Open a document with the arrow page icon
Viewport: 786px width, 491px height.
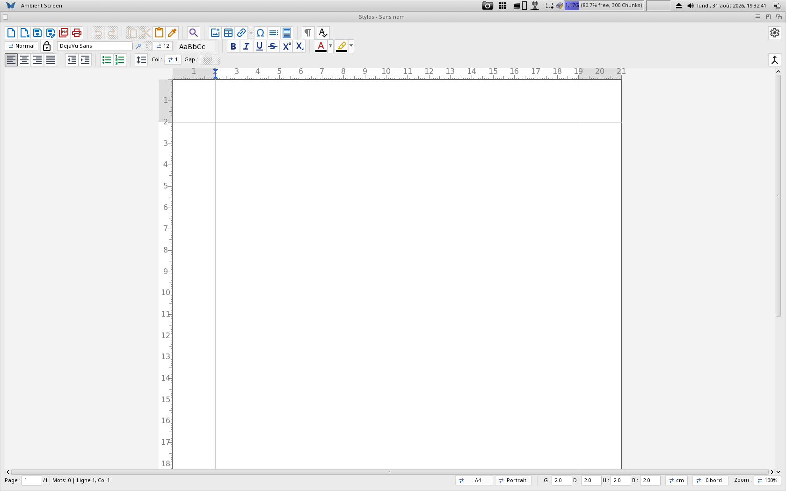tap(24, 33)
